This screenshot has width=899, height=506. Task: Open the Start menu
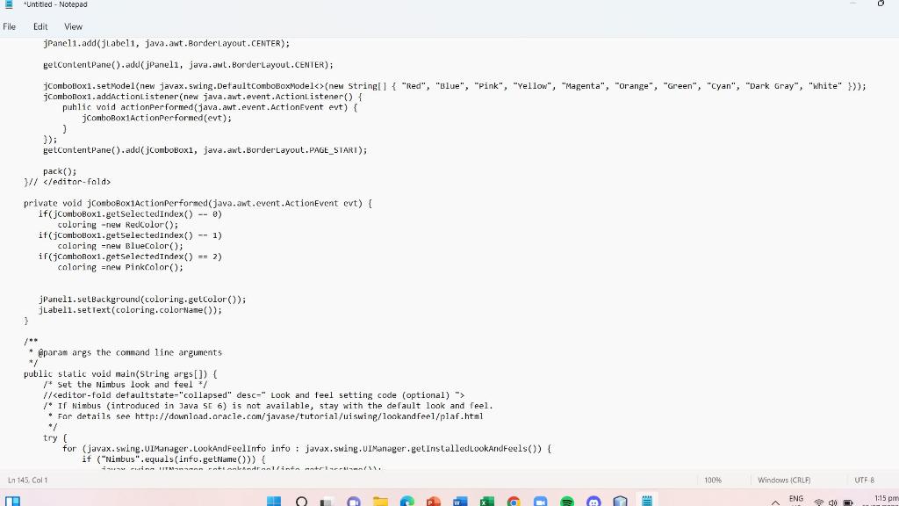point(274,500)
